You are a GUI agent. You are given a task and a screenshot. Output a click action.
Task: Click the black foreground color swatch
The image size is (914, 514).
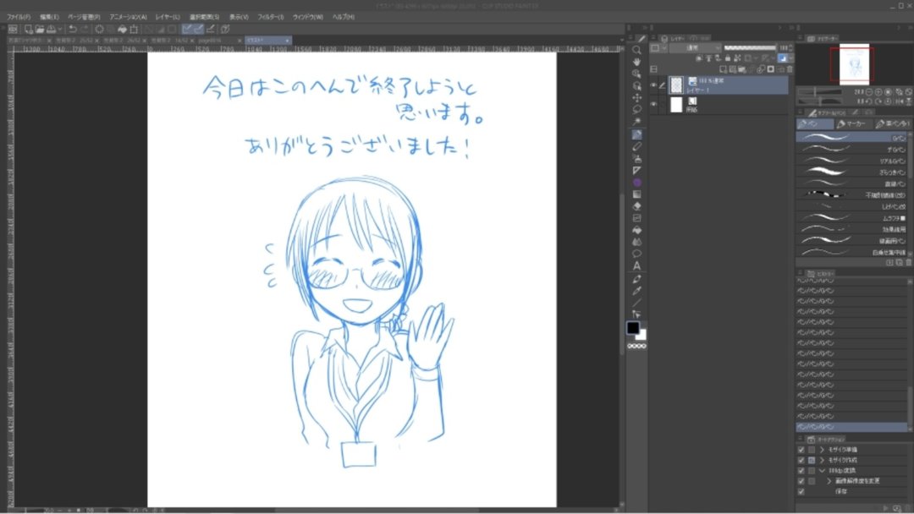[x=633, y=327]
